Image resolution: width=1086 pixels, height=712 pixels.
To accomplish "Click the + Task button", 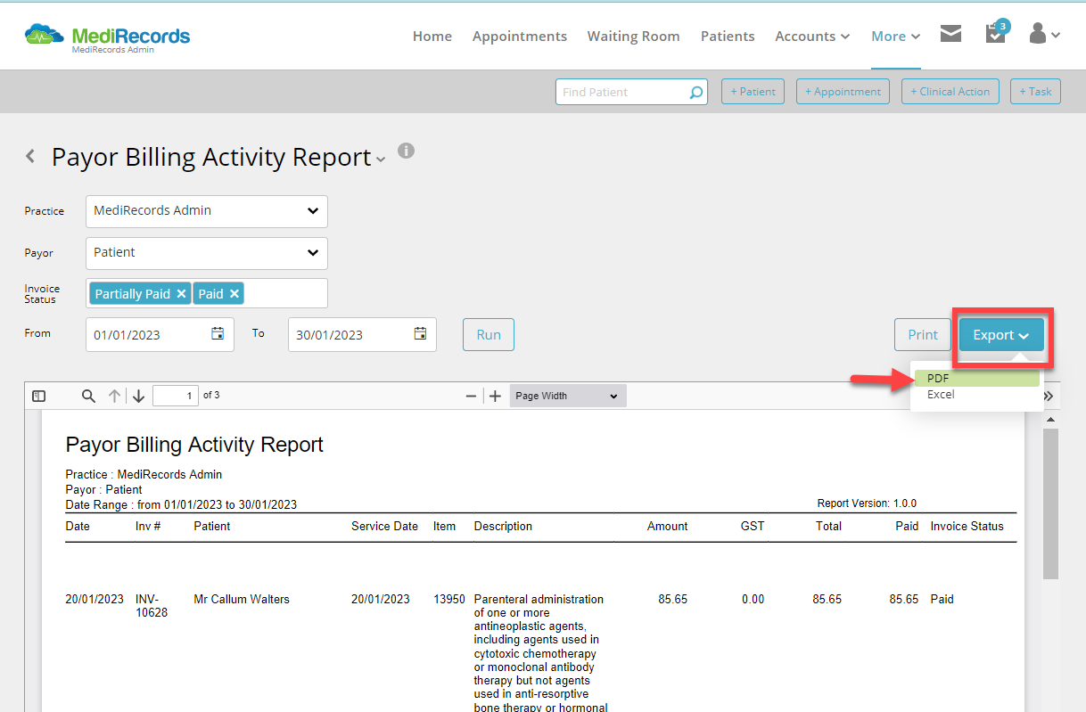I will pos(1035,91).
